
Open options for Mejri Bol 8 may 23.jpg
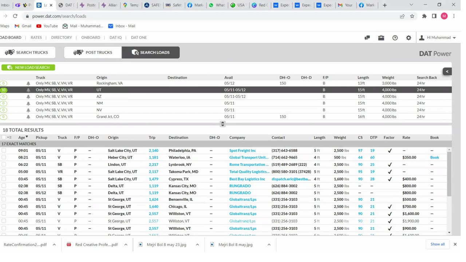197,245
